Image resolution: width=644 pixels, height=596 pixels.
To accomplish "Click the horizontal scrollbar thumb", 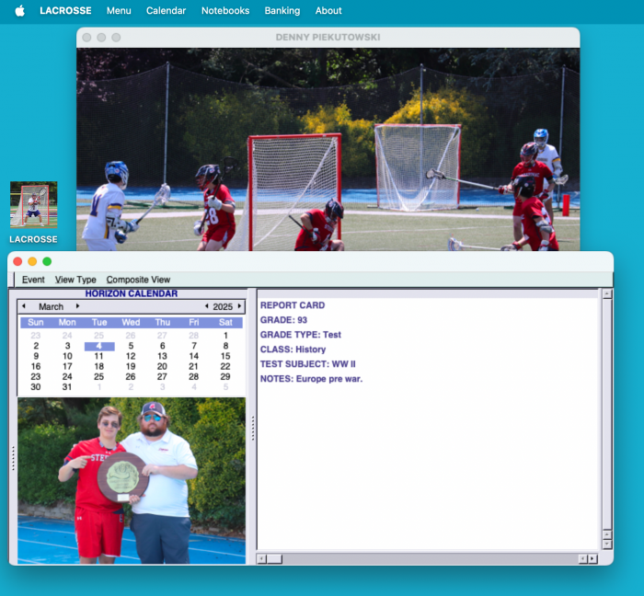I will (x=274, y=558).
